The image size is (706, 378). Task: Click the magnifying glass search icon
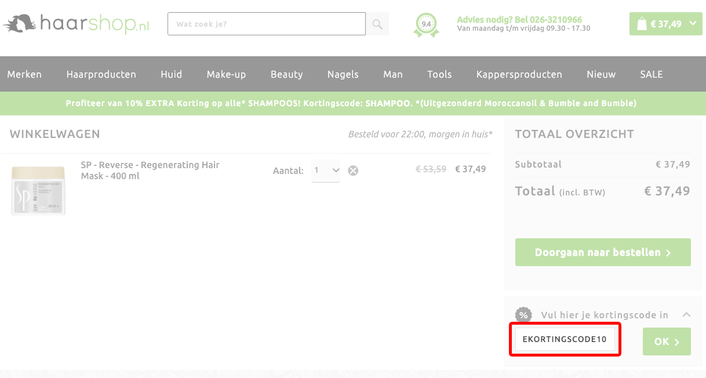[377, 24]
